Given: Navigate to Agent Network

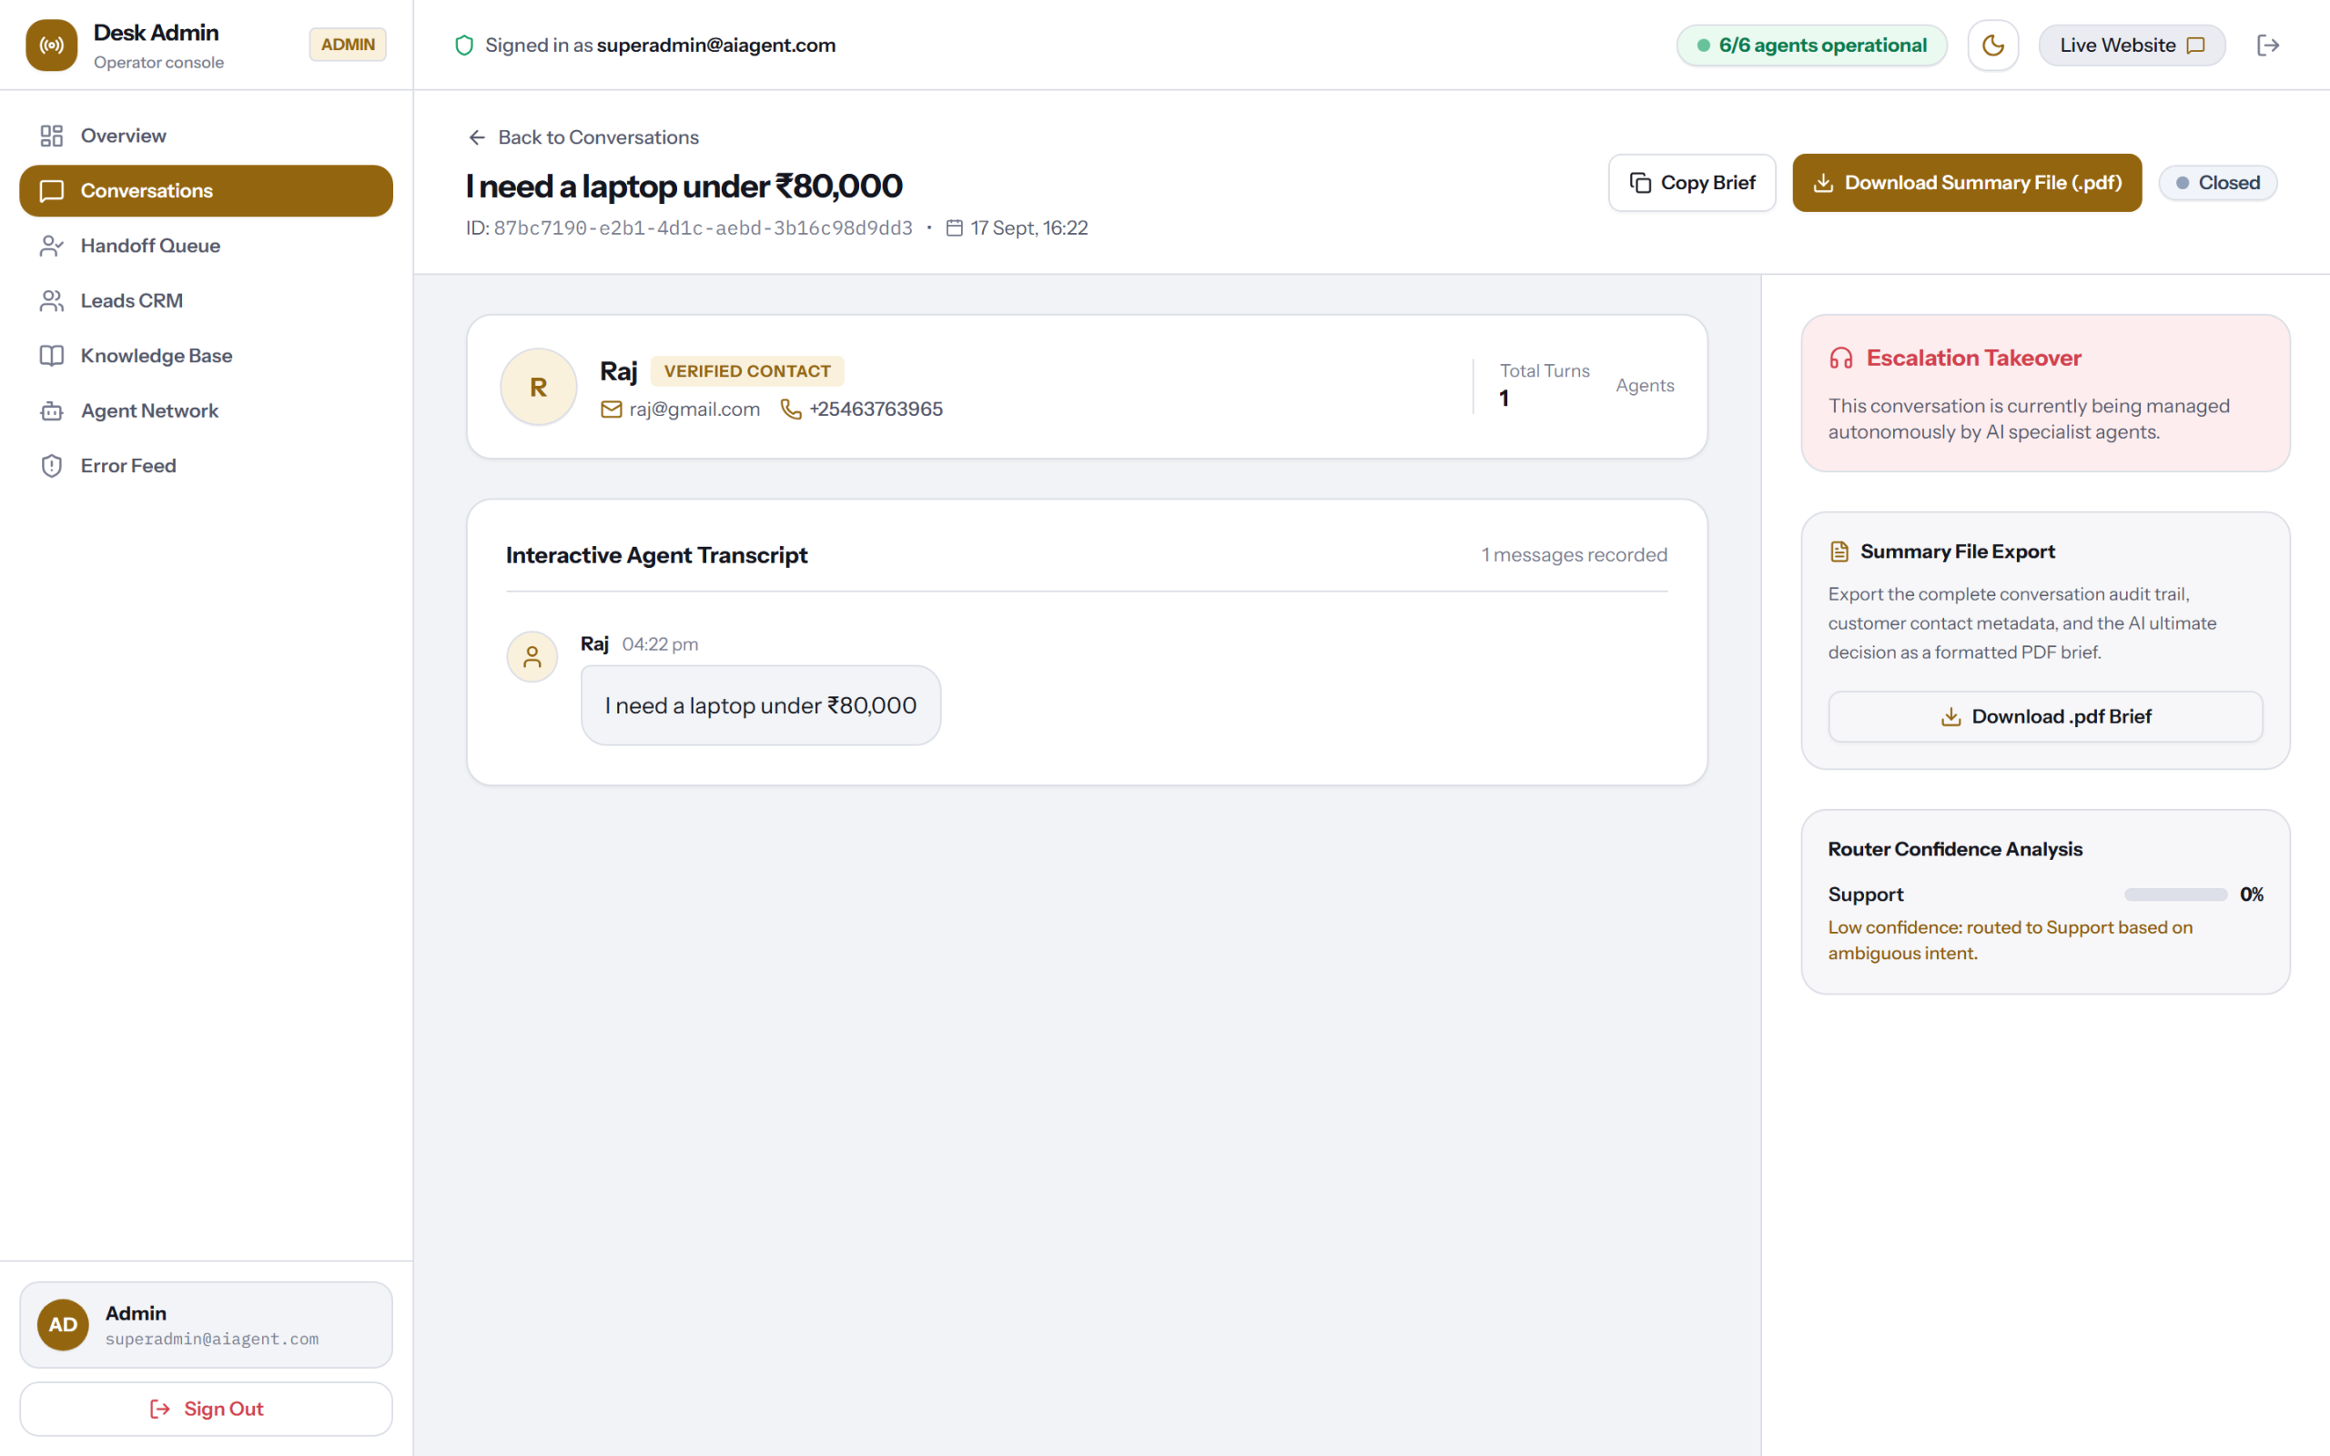Looking at the screenshot, I should [206, 410].
